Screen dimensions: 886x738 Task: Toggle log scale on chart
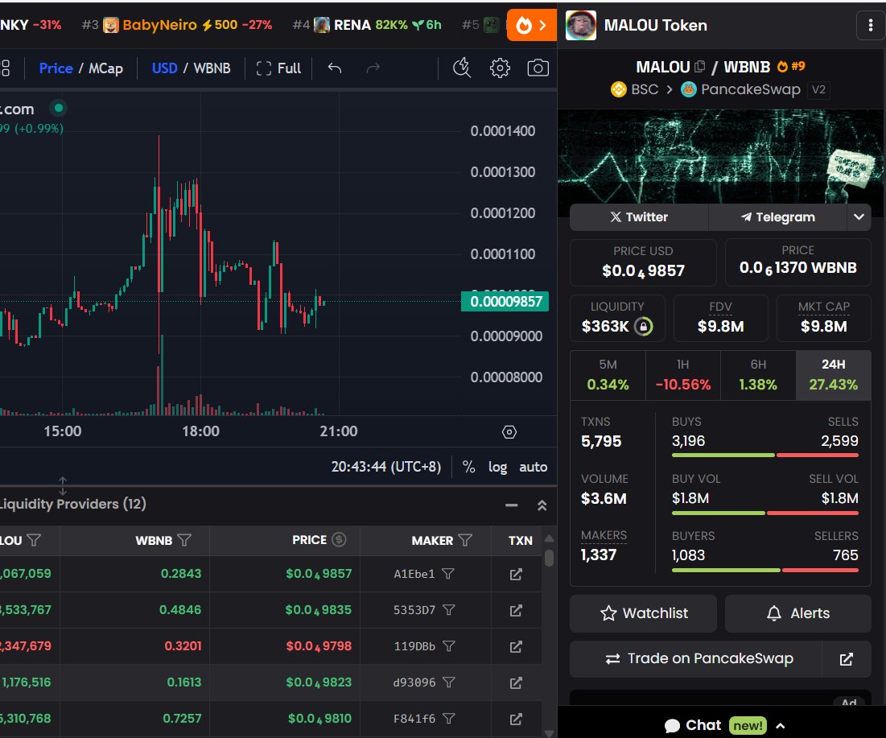tap(497, 467)
